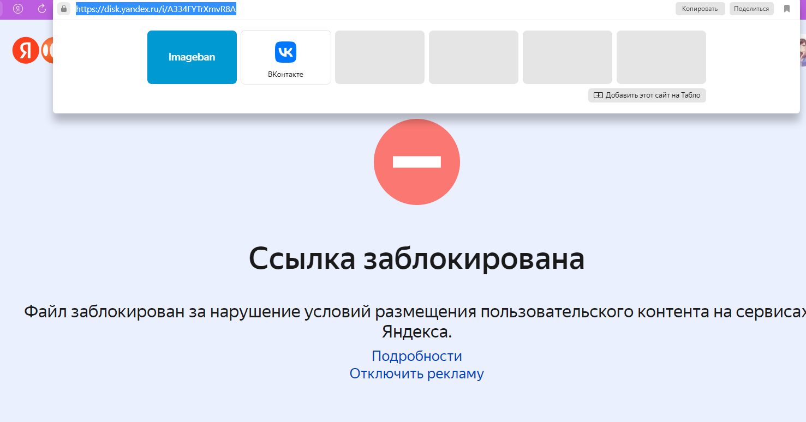Select the first empty gray Tableau tile
The width and height of the screenshot is (806, 422).
(x=380, y=57)
